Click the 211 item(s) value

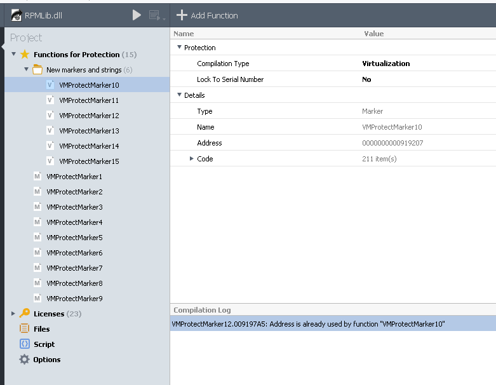(x=379, y=159)
